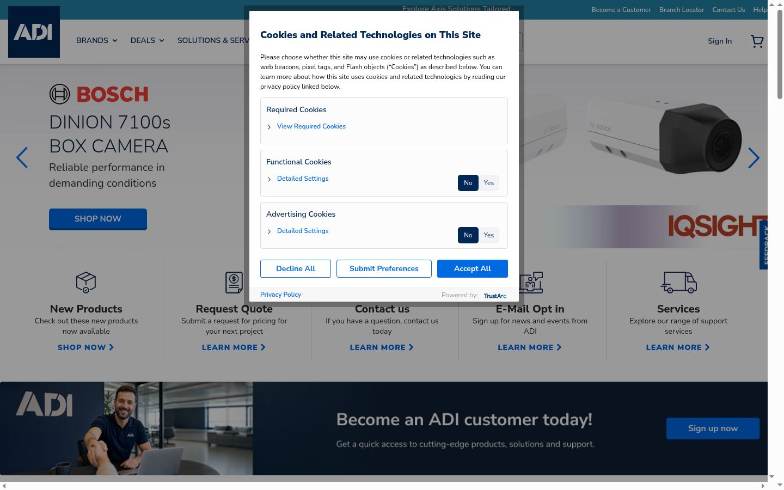
Task: Click the 'Request Quote' heading
Action: 234,309
